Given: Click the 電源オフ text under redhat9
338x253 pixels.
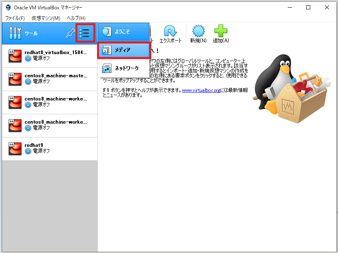Looking at the screenshot, I should 41,151.
